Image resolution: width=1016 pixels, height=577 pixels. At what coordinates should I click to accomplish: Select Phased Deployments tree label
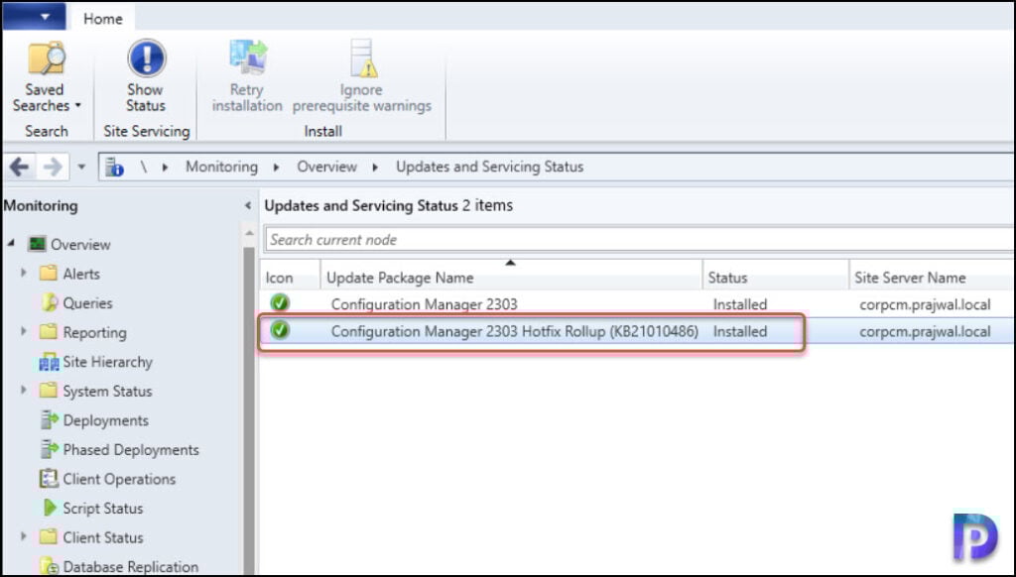click(x=131, y=449)
